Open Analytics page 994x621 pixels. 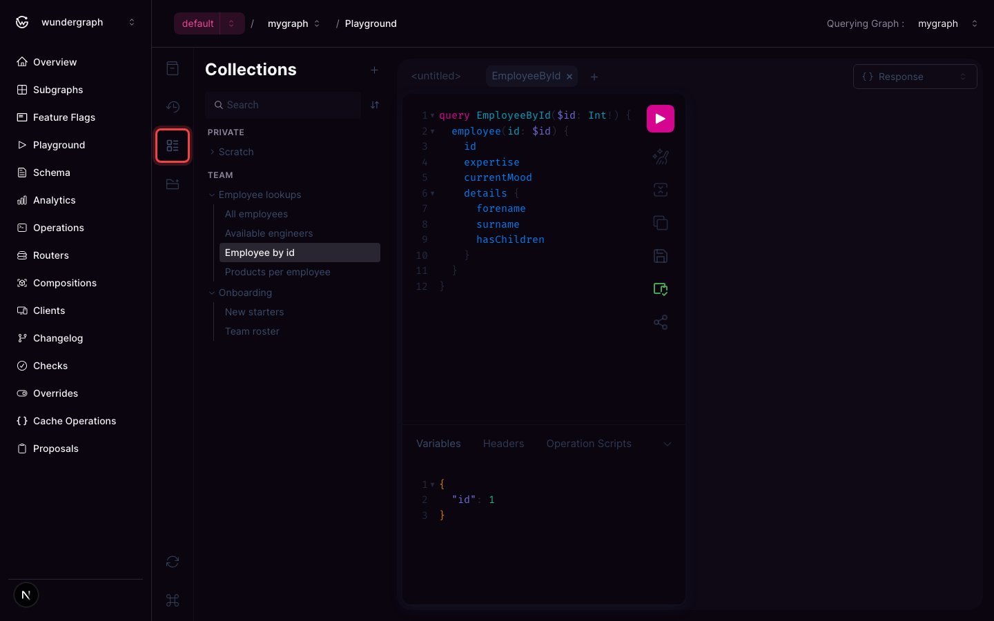point(76,200)
